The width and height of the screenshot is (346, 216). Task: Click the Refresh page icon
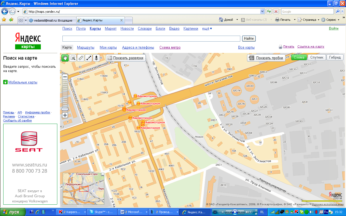[x=269, y=11]
